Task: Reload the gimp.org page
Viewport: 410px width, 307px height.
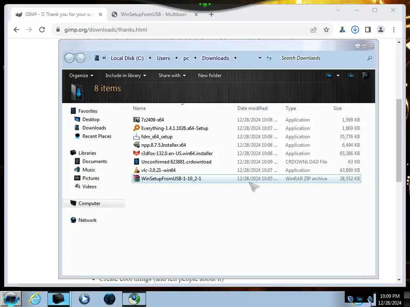Action: pyautogui.click(x=42, y=30)
